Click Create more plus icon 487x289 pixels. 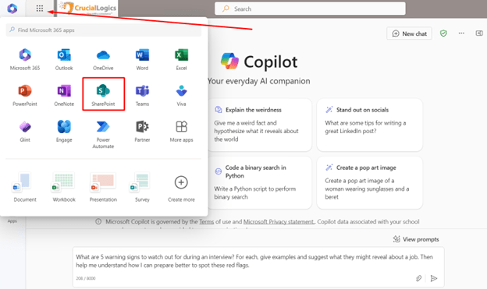pos(181,182)
